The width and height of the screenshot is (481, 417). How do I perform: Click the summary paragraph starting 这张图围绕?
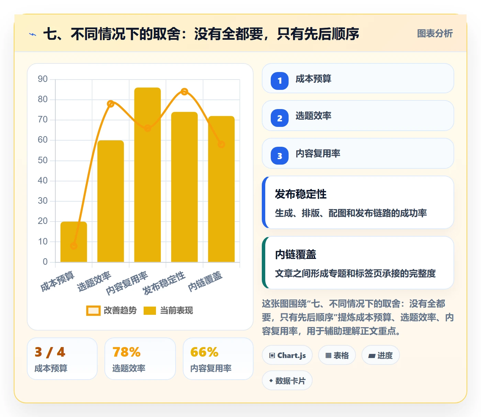click(x=358, y=318)
